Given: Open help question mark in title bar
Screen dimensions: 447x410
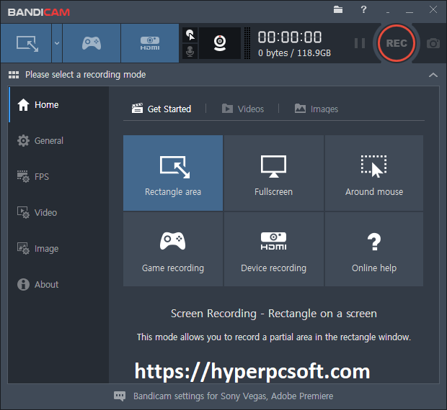Looking at the screenshot, I should [x=363, y=9].
